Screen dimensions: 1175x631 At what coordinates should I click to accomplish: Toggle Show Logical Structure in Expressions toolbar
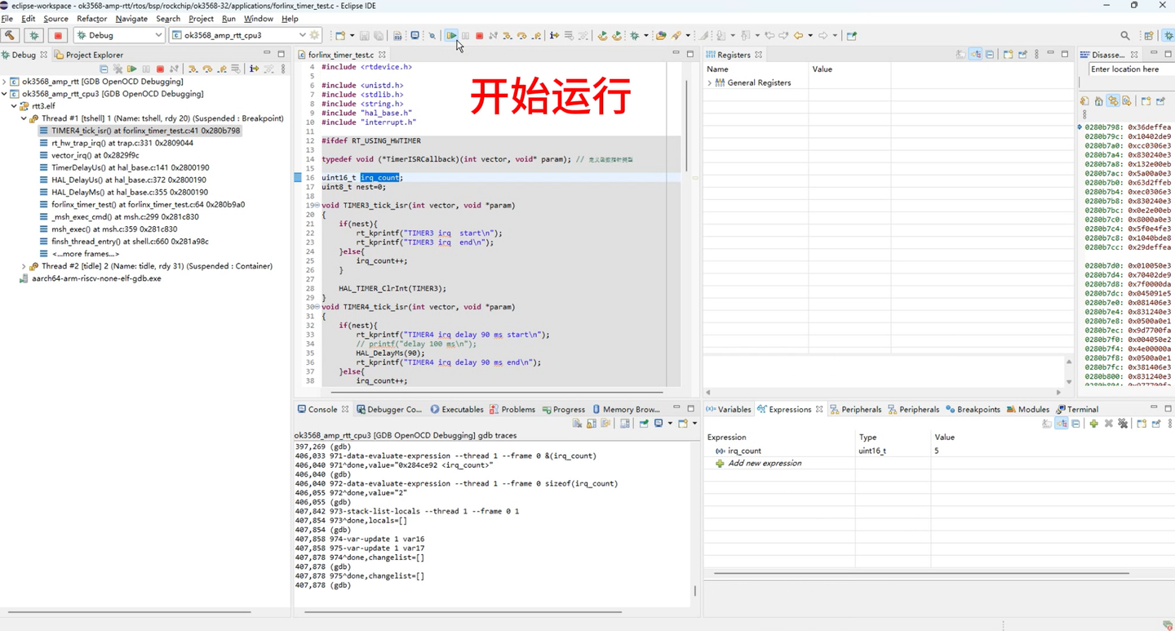1062,424
